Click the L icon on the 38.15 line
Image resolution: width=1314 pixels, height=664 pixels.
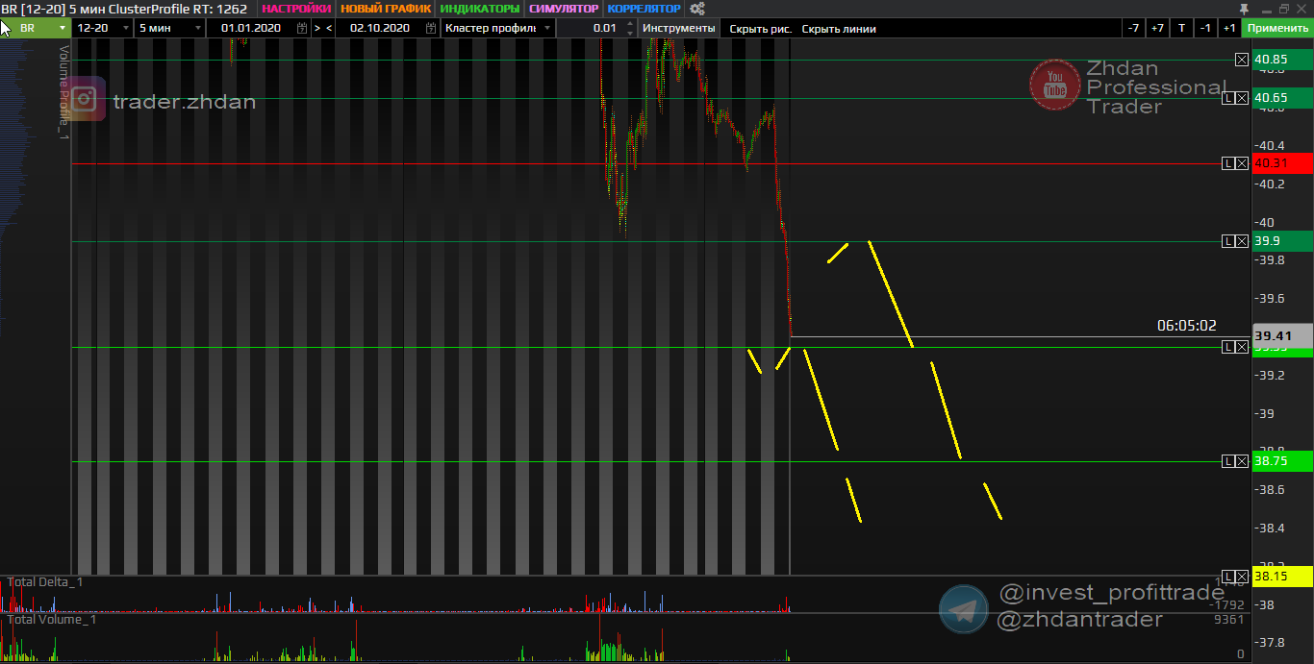pos(1227,577)
